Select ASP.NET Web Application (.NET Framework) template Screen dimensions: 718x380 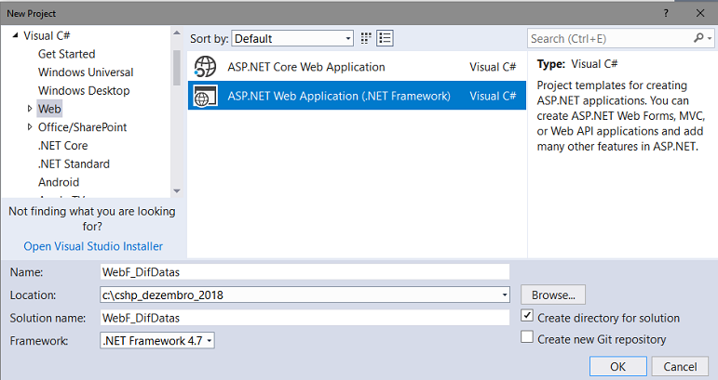(x=358, y=96)
